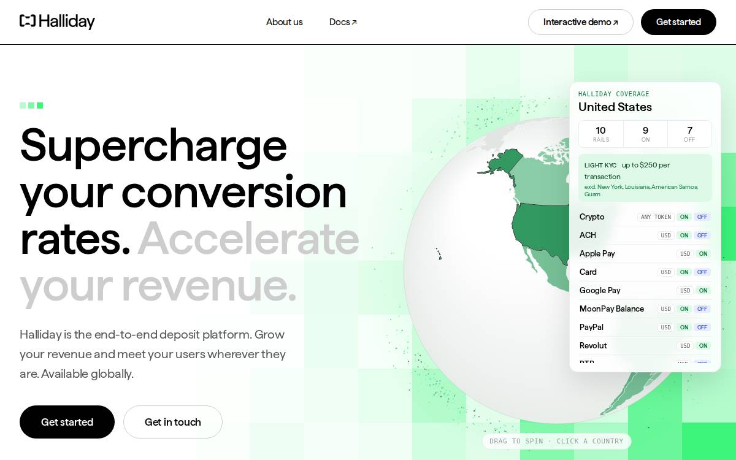The image size is (736, 460).
Task: Click the United States coverage title
Action: (x=615, y=107)
